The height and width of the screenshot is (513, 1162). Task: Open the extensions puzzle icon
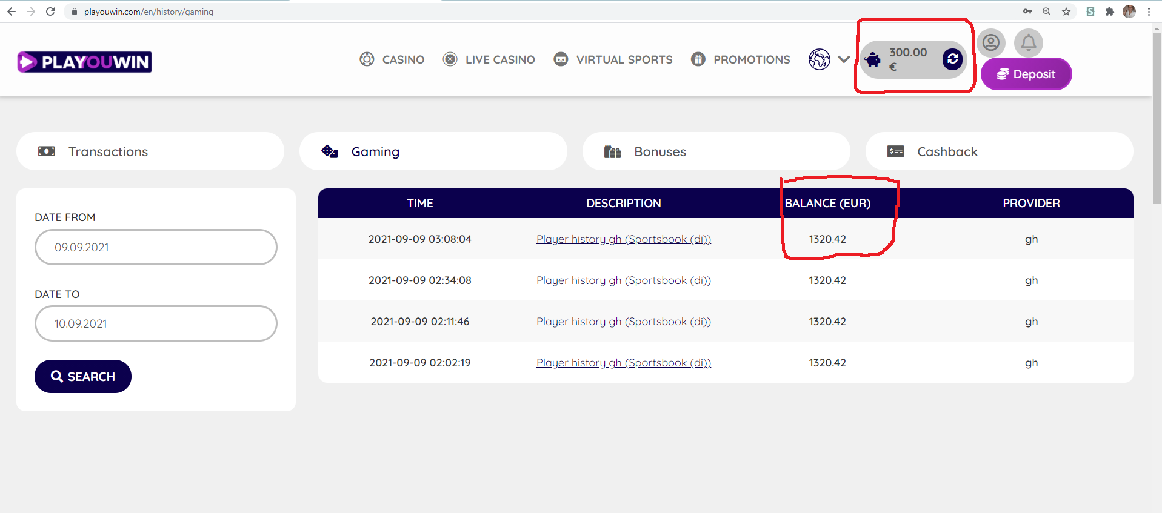1110,12
